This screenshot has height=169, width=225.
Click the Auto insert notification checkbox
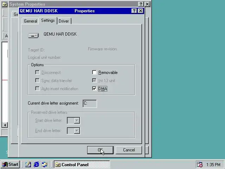[37, 88]
